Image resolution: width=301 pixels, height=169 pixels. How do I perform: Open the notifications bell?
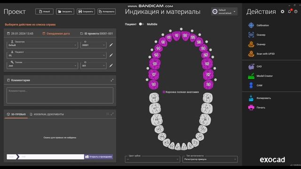[290, 11]
